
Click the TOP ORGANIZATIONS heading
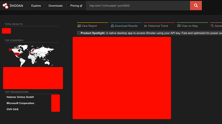coord(16,92)
